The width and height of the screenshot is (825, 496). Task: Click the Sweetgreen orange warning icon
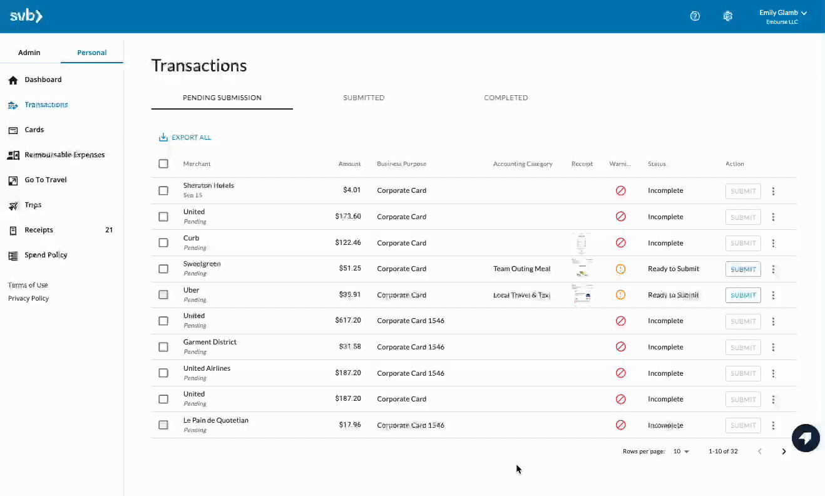620,269
